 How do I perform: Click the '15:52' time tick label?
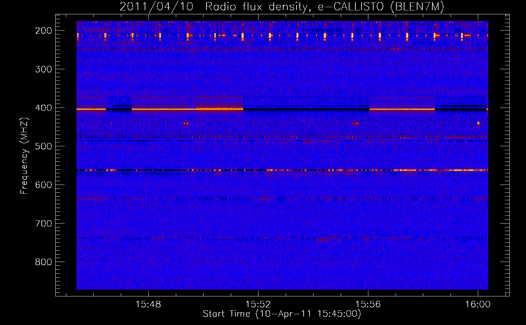(x=258, y=305)
